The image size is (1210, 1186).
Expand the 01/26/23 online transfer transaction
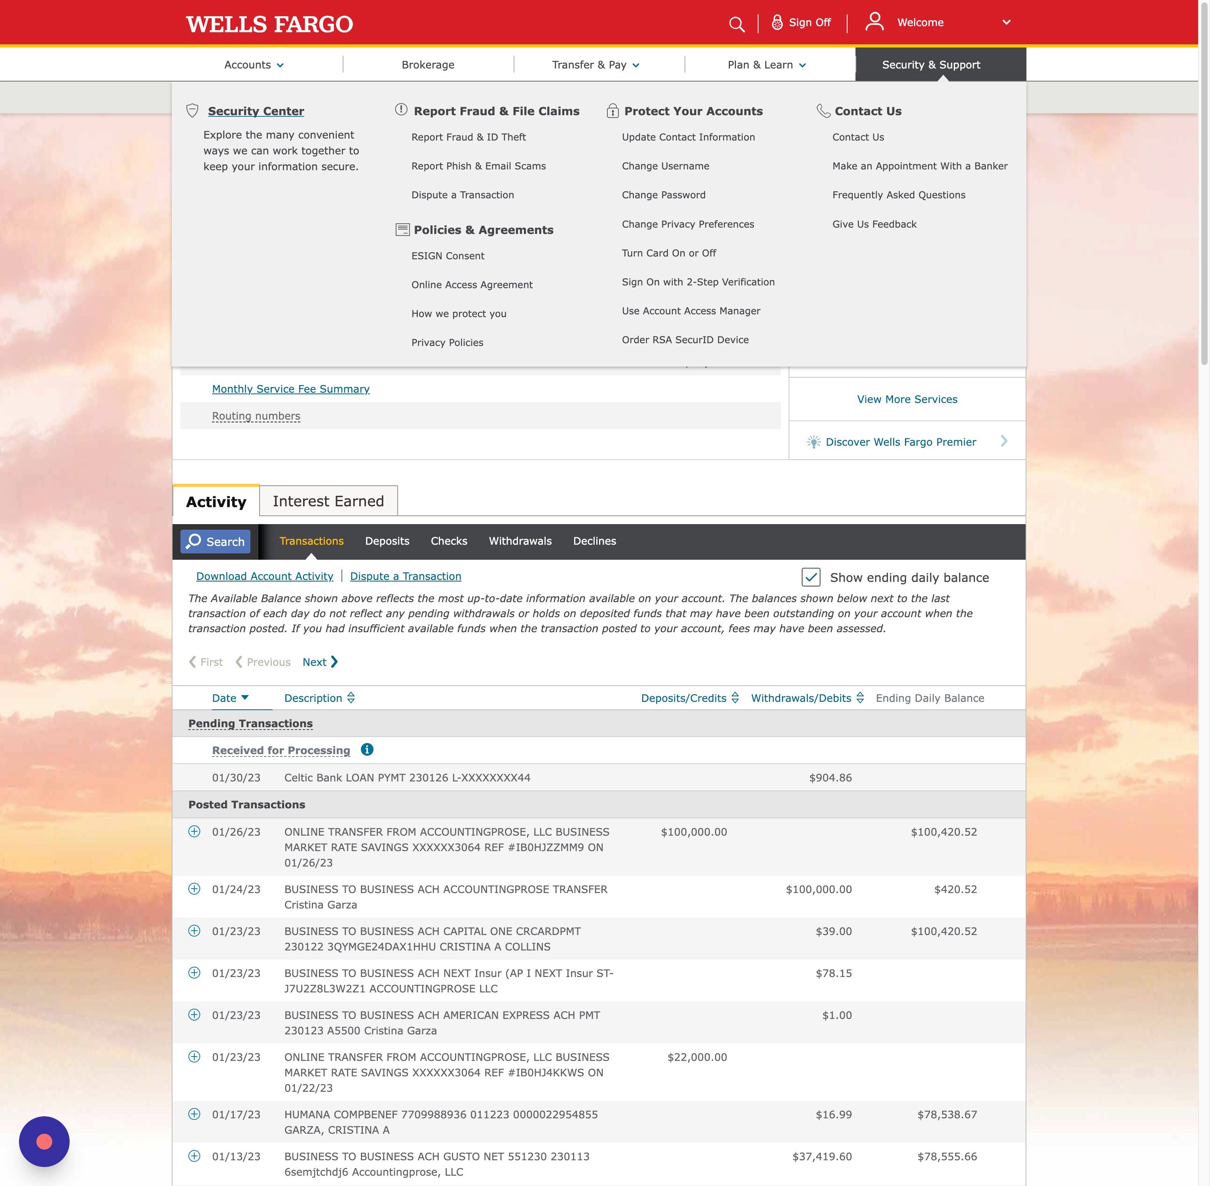(194, 831)
